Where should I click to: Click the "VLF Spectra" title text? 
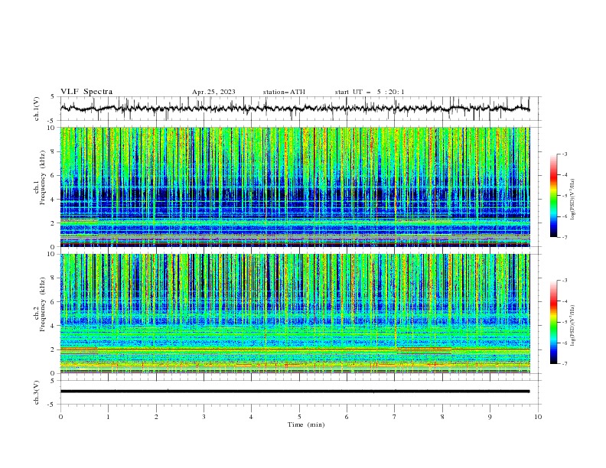coord(86,92)
